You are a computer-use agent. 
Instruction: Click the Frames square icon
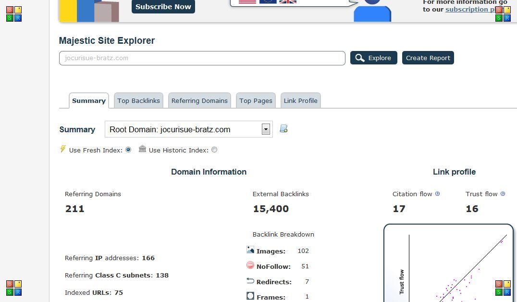click(250, 296)
